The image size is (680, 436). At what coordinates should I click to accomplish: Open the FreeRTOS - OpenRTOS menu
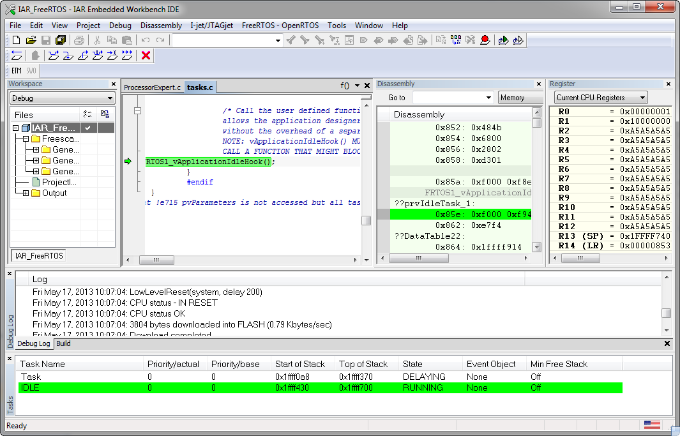280,26
